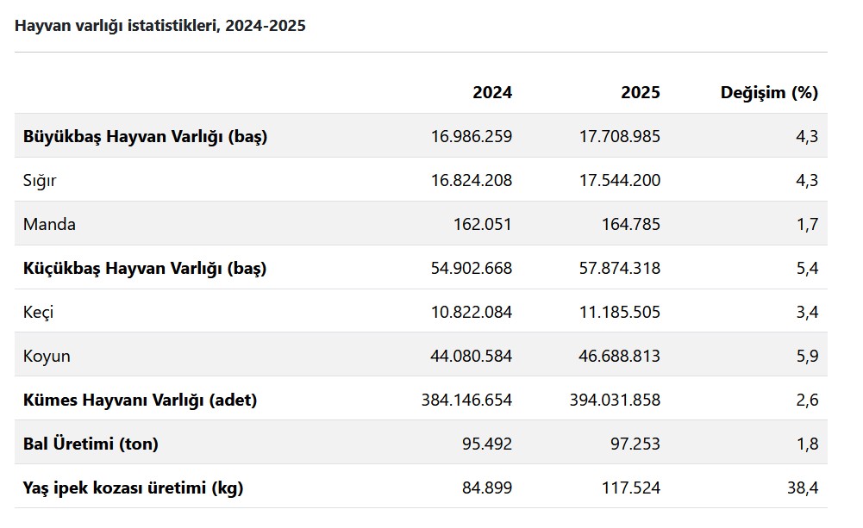Click the 'Büyükbaş Hayvan Varlığı (baş)' row label
Screen dimensions: 863x528
point(145,136)
